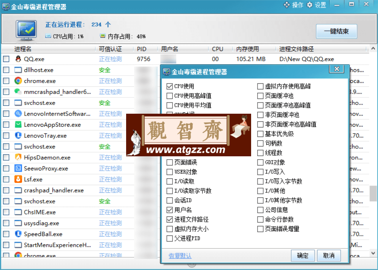Sort by the PID column header
378x270 pixels.
[141, 49]
